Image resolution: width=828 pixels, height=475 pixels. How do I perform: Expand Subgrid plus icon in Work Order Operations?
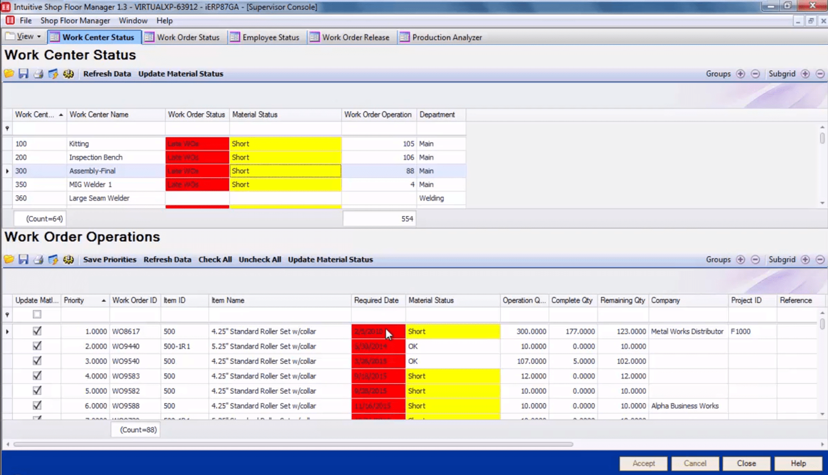click(x=805, y=260)
